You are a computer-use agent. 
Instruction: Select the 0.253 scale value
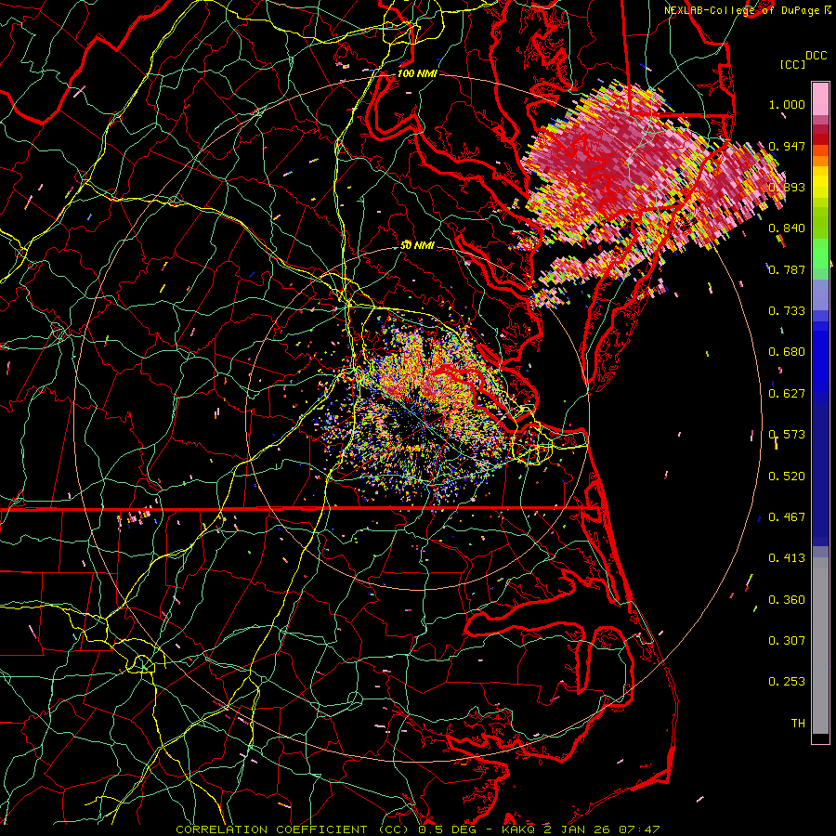[787, 682]
